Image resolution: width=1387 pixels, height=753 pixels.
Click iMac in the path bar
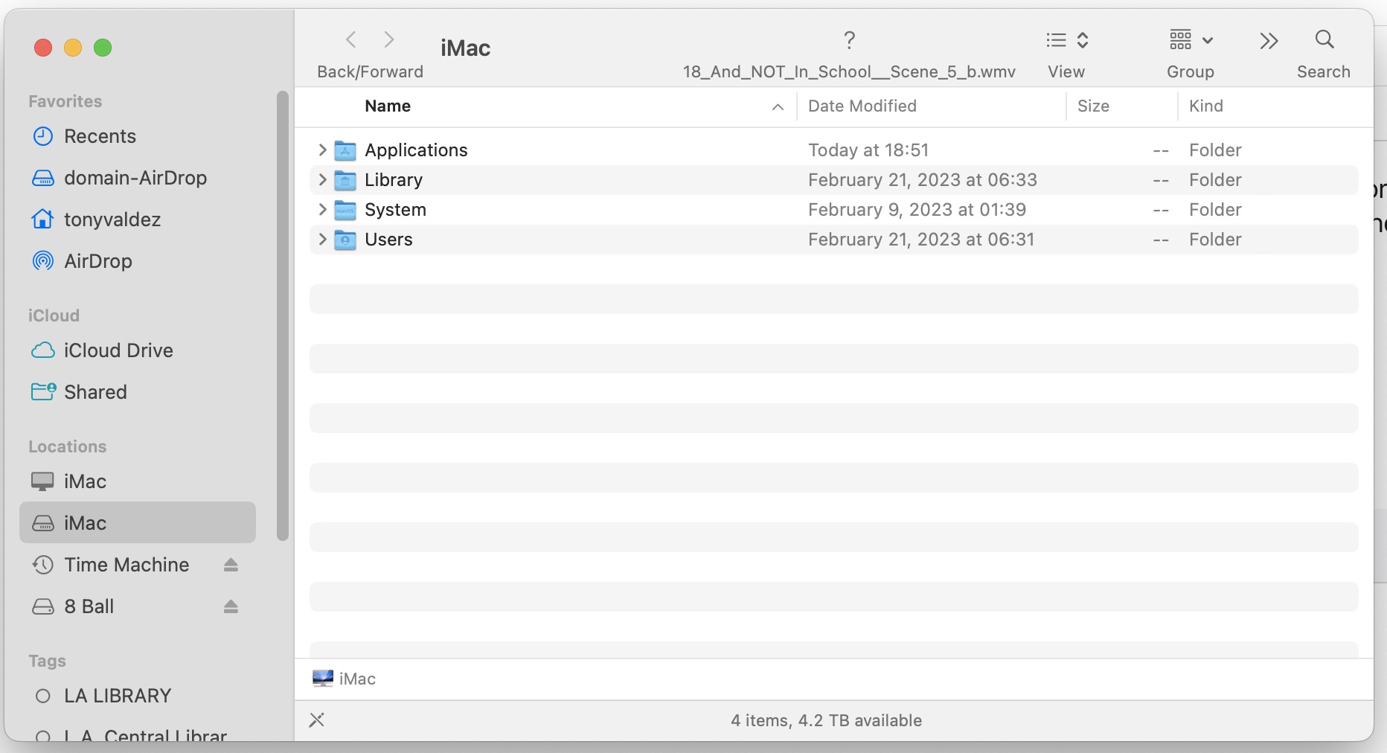click(x=344, y=679)
